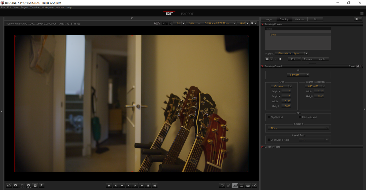Click the crop Width input field
The image size is (366, 190).
[286, 101]
